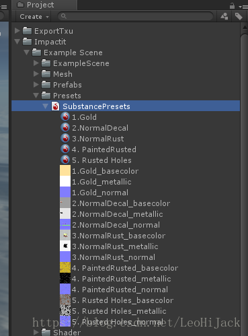248x336 pixels.
Task: Click the project search field
Action: 135,16
